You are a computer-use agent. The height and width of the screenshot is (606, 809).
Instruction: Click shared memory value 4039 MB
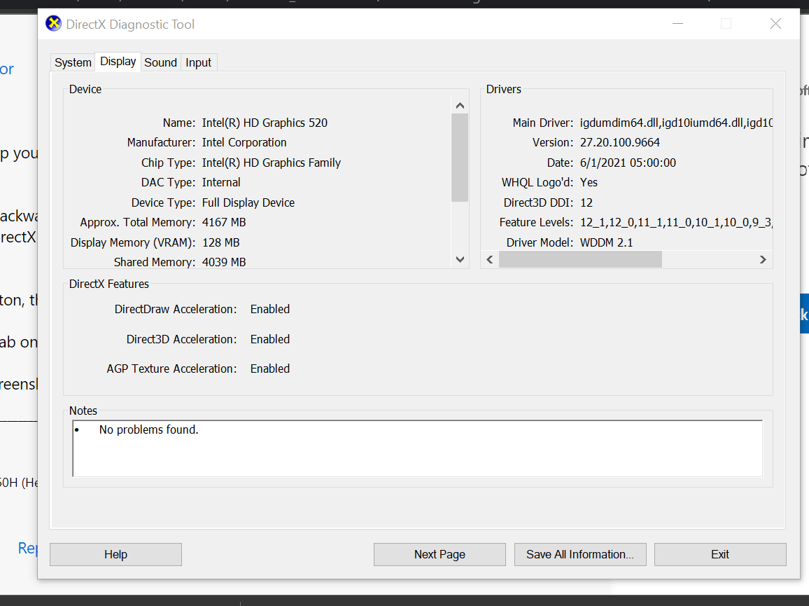pos(224,262)
